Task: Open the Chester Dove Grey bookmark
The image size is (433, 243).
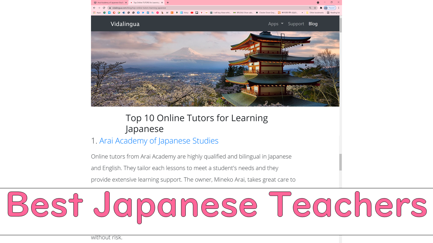Action: click(x=266, y=13)
